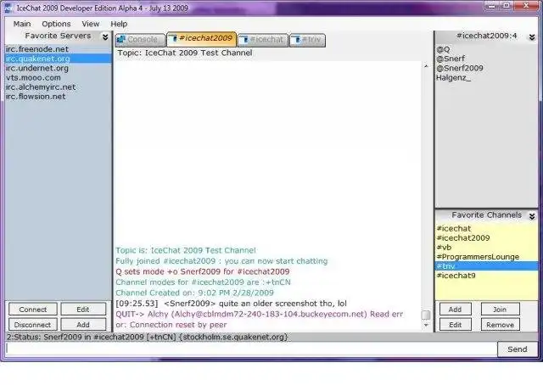Viewport: 543px width, 385px height.
Task: Collapse the Favorite Servers panel
Action: tap(105, 36)
